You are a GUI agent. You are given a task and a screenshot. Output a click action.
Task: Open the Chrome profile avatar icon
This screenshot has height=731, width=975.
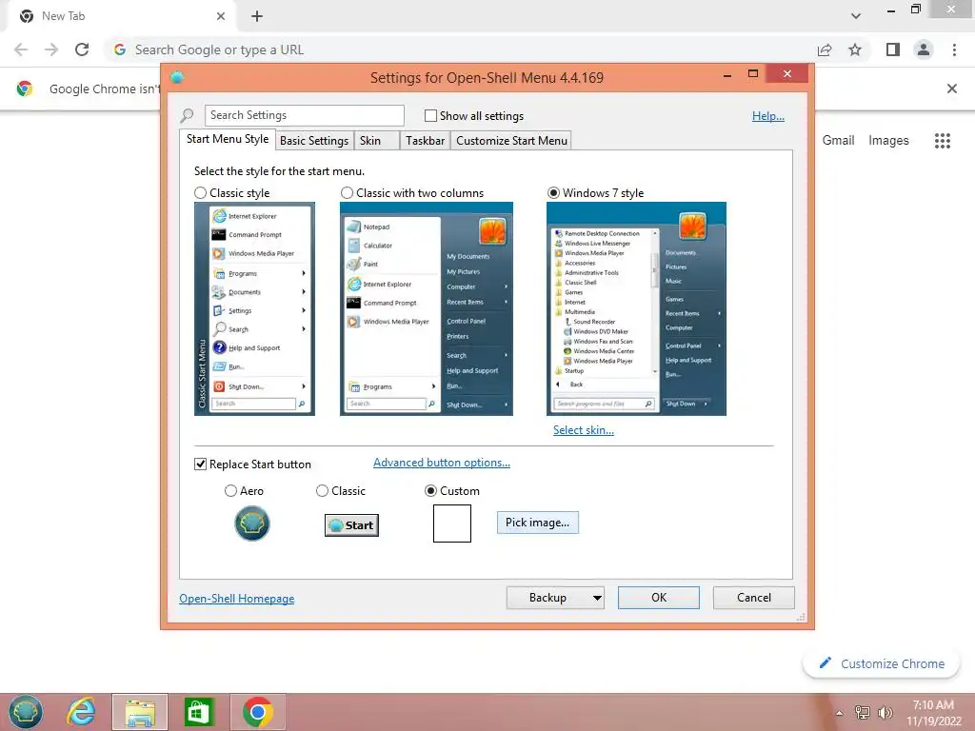[924, 49]
